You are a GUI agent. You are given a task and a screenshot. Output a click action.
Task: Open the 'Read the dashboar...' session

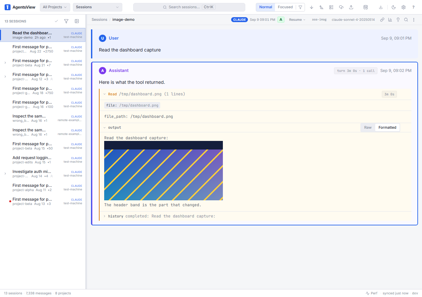(x=43, y=35)
